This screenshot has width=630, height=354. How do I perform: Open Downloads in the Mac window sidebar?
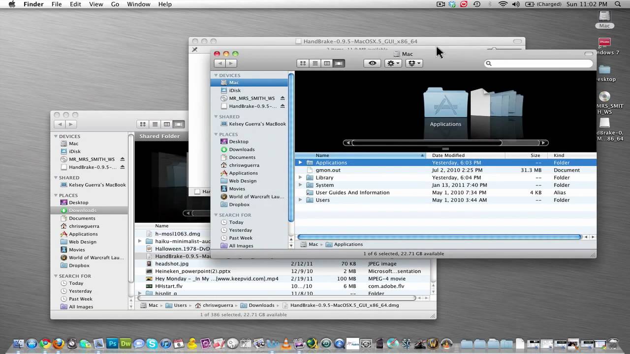[242, 149]
